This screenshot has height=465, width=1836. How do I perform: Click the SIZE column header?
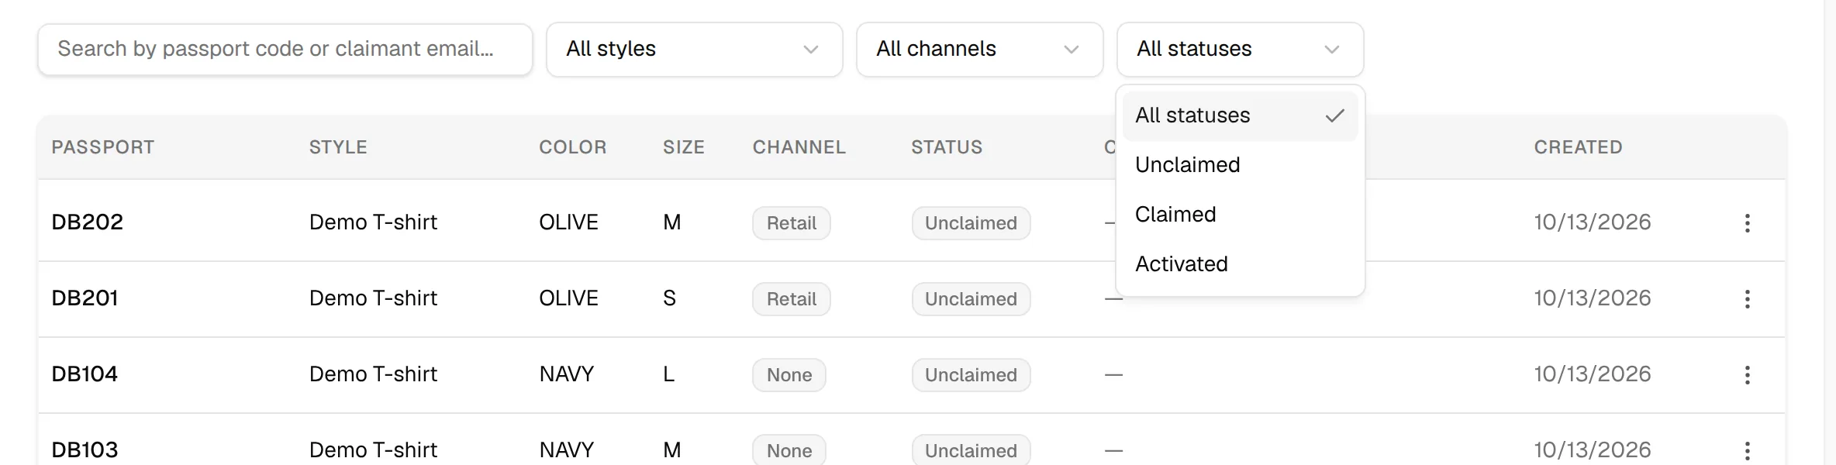click(x=684, y=147)
